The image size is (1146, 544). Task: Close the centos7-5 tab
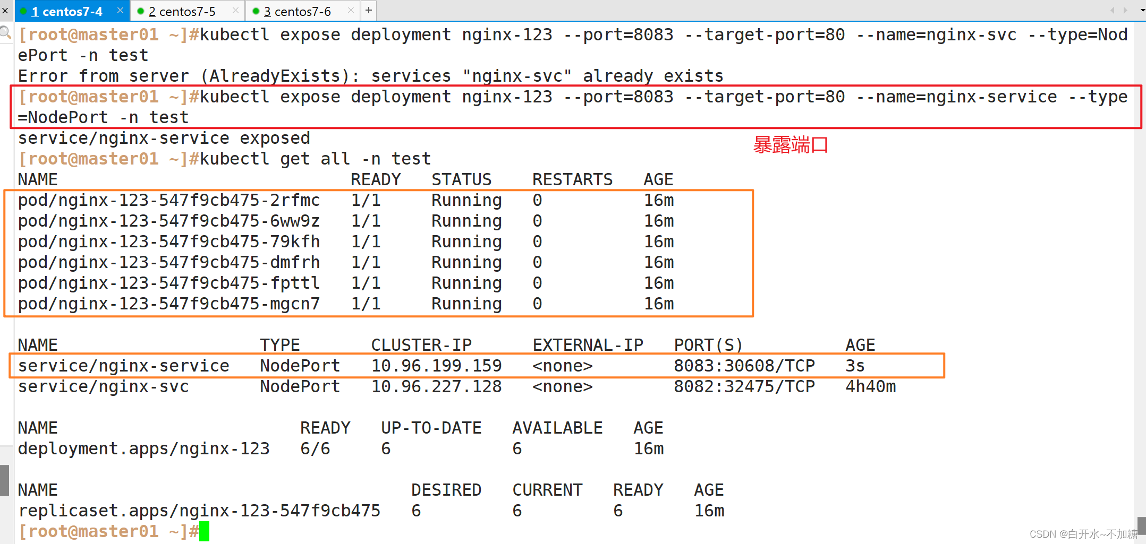(236, 10)
